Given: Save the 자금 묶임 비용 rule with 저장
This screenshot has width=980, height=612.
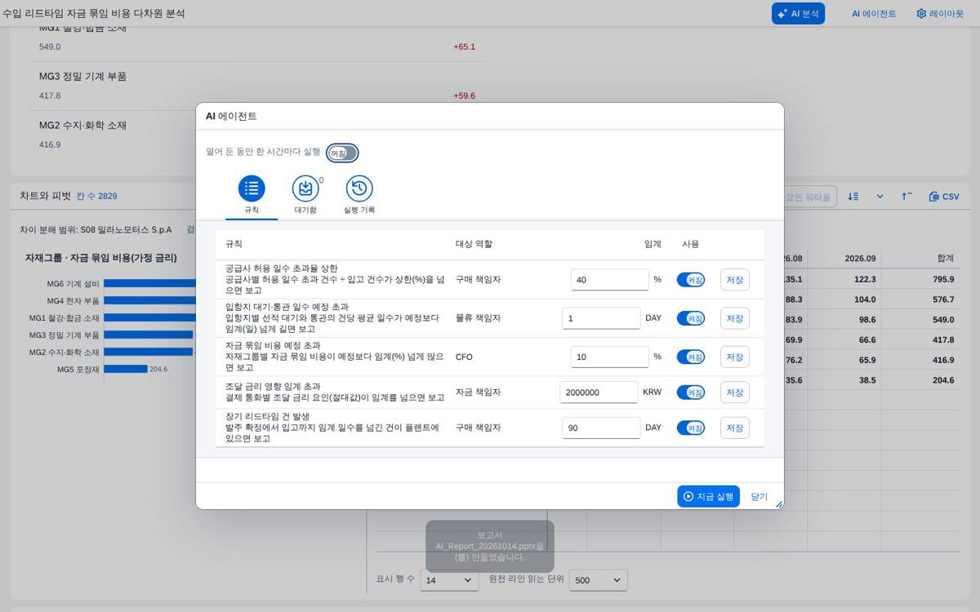Looking at the screenshot, I should [735, 357].
